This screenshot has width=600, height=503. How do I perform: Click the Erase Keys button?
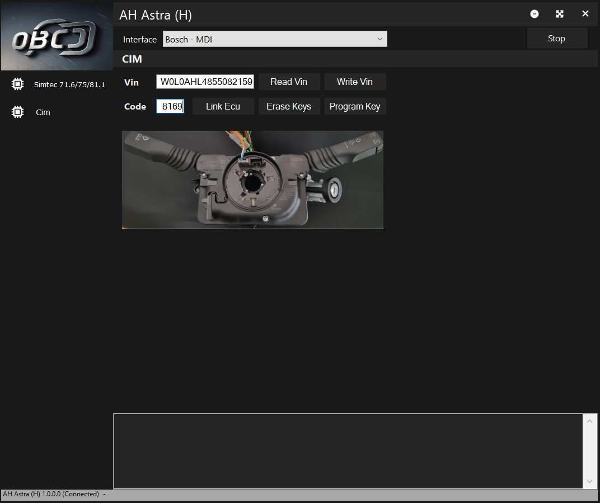(x=289, y=106)
